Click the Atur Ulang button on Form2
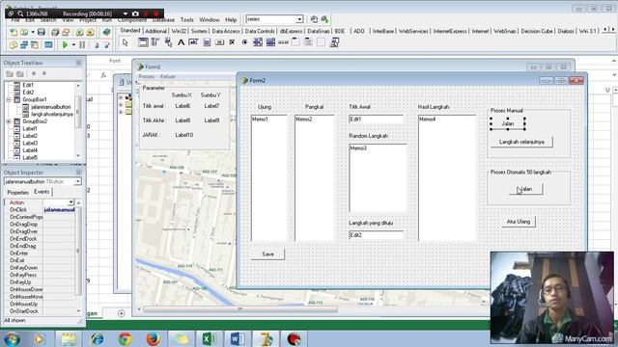618x347 pixels. pos(519,222)
